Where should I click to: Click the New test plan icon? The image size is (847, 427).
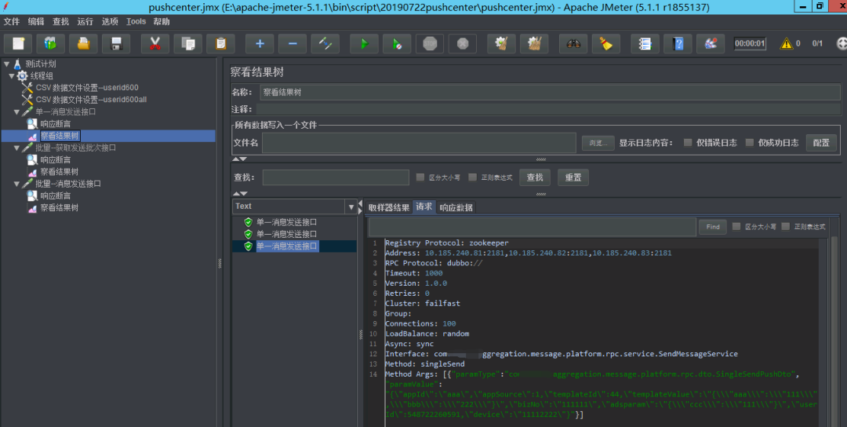pos(18,44)
